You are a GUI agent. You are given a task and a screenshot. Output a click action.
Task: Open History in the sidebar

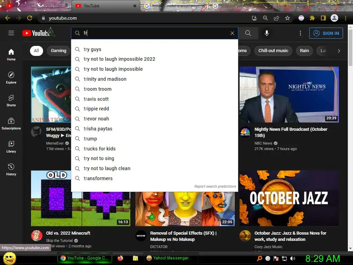[x=11, y=169]
